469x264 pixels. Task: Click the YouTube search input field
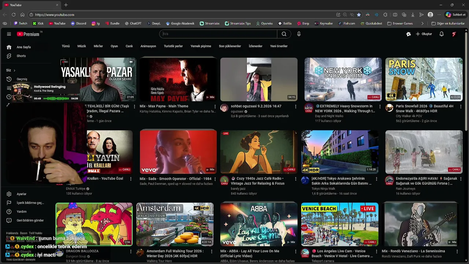click(219, 34)
